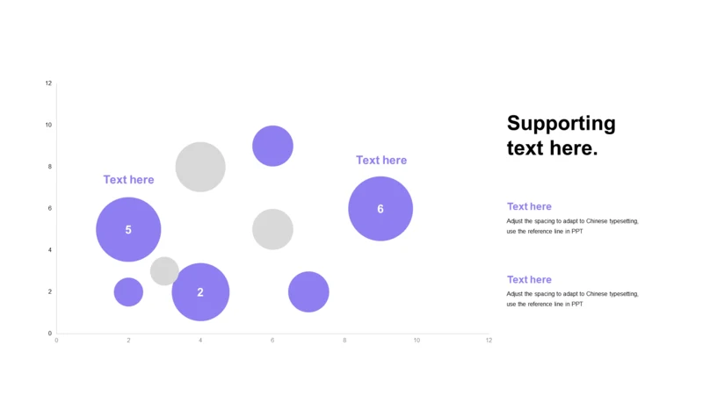
Task: Click the first 'Adjust the spacing' paragraph
Action: 573,226
